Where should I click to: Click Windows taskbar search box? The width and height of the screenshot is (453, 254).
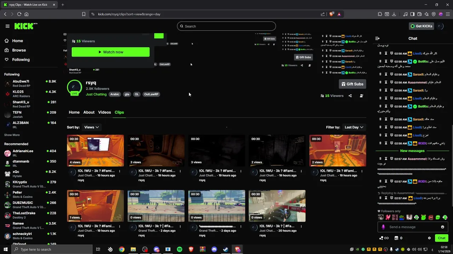click(52, 249)
